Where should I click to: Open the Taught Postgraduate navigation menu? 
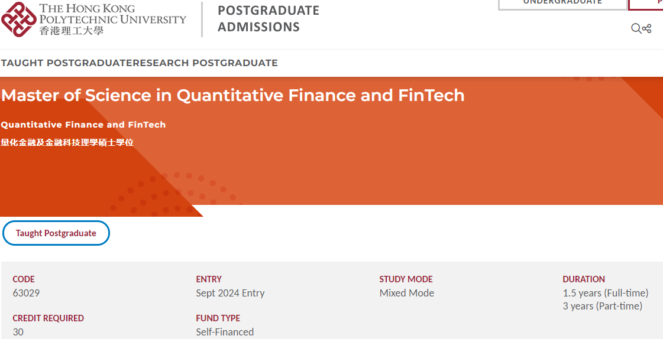66,63
